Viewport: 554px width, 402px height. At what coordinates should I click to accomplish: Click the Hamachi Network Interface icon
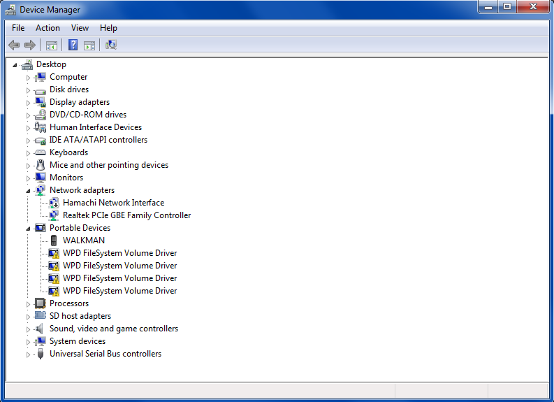[54, 203]
